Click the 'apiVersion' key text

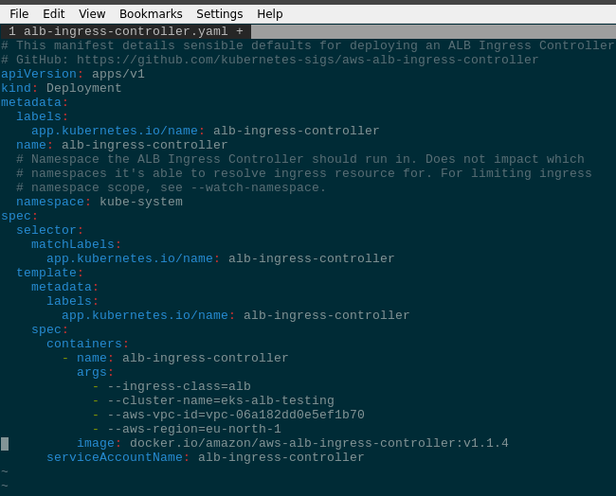point(39,74)
